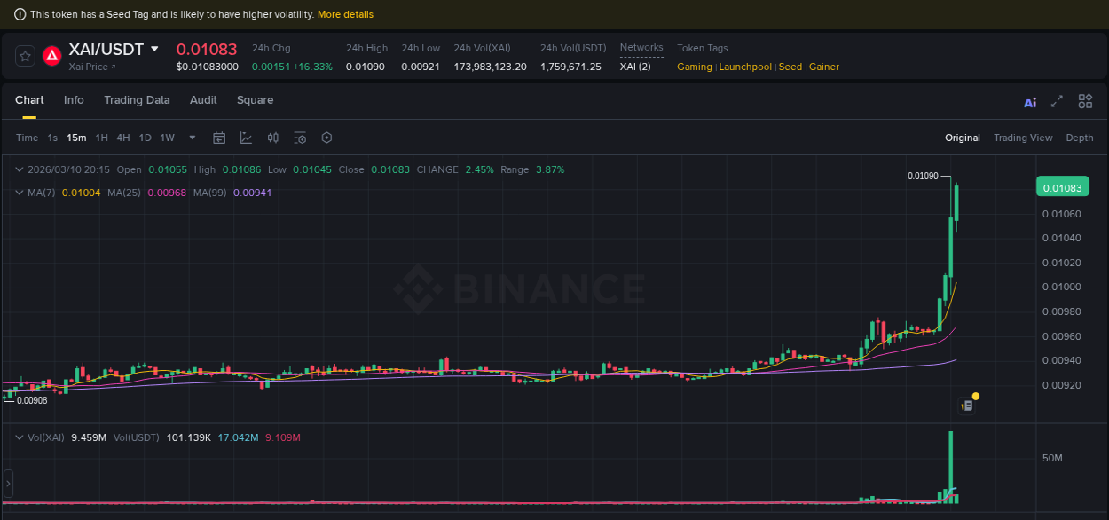This screenshot has width=1109, height=520.
Task: Open extra timeframes dropdown next to 1W
Action: (191, 138)
